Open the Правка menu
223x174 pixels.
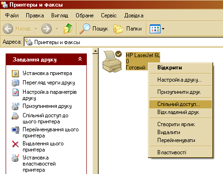(35, 15)
